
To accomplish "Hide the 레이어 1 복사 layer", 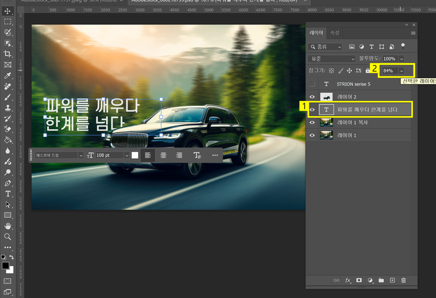I will coord(312,123).
